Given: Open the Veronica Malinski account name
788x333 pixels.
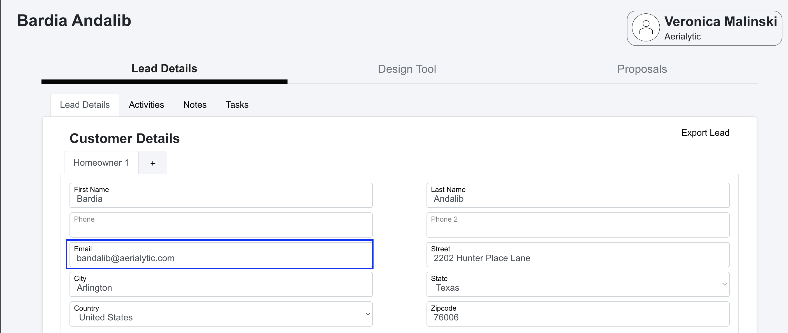Looking at the screenshot, I should 720,21.
